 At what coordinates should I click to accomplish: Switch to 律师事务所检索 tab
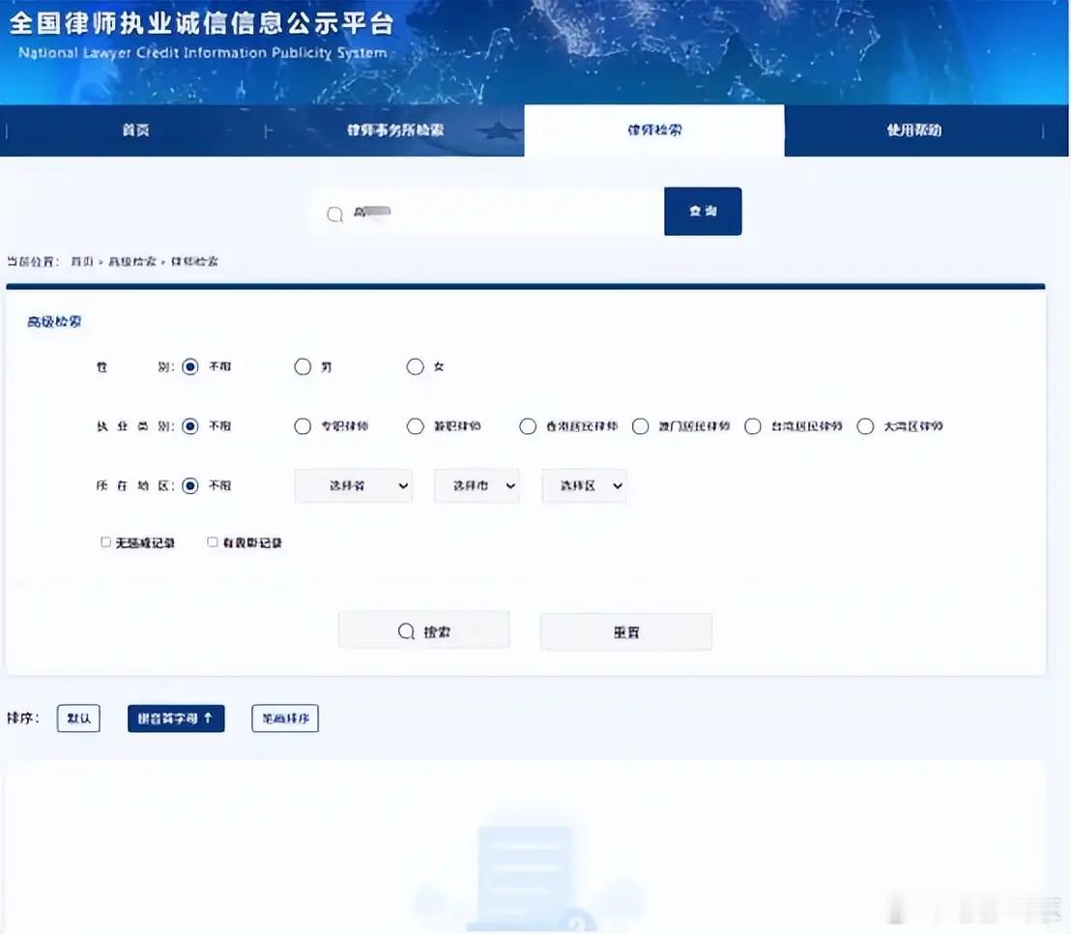[x=394, y=130]
